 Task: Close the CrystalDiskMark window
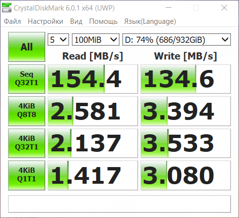pyautogui.click(x=224, y=8)
